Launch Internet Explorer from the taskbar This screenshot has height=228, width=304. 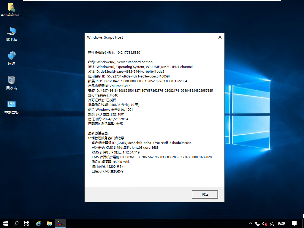(38, 224)
